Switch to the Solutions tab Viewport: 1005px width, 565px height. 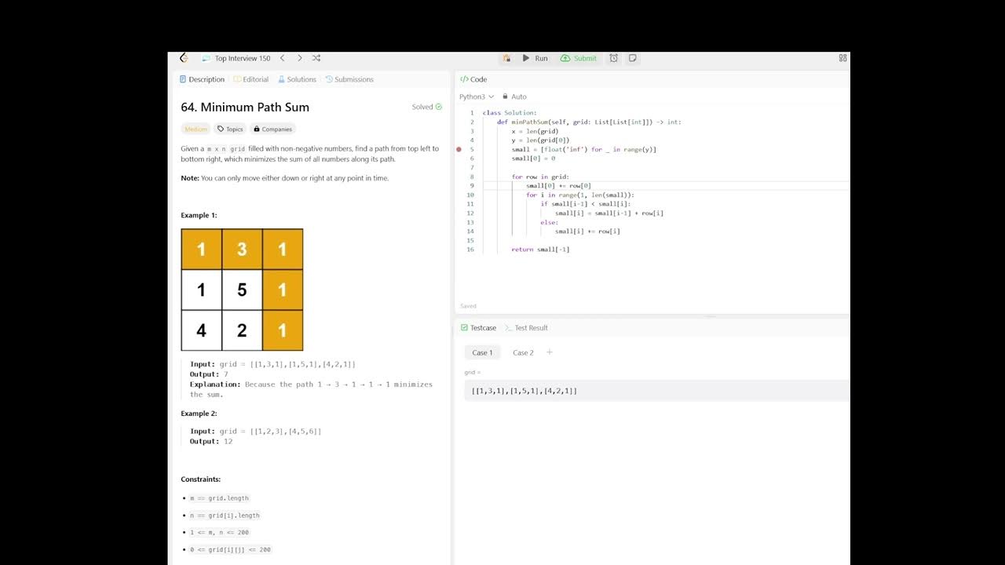click(297, 79)
